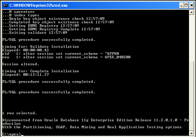The image size is (196, 137).
Task: Click the scroll up arrow
Action: (191, 12)
